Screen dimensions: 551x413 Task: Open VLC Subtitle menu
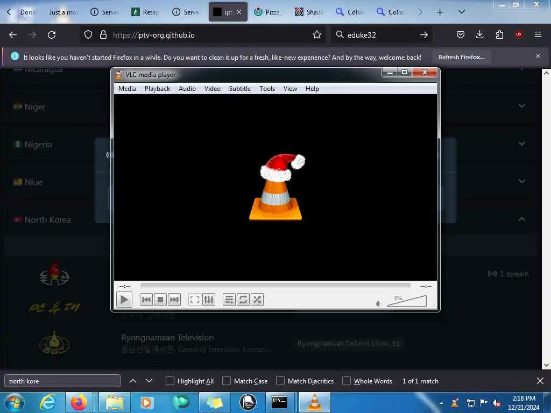tap(240, 89)
